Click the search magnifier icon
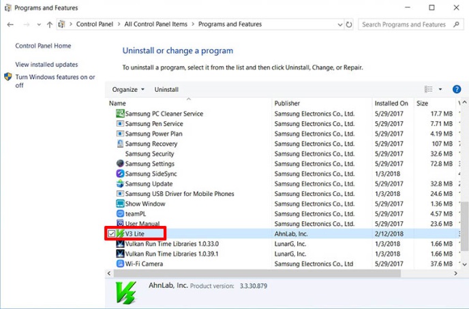 456,25
